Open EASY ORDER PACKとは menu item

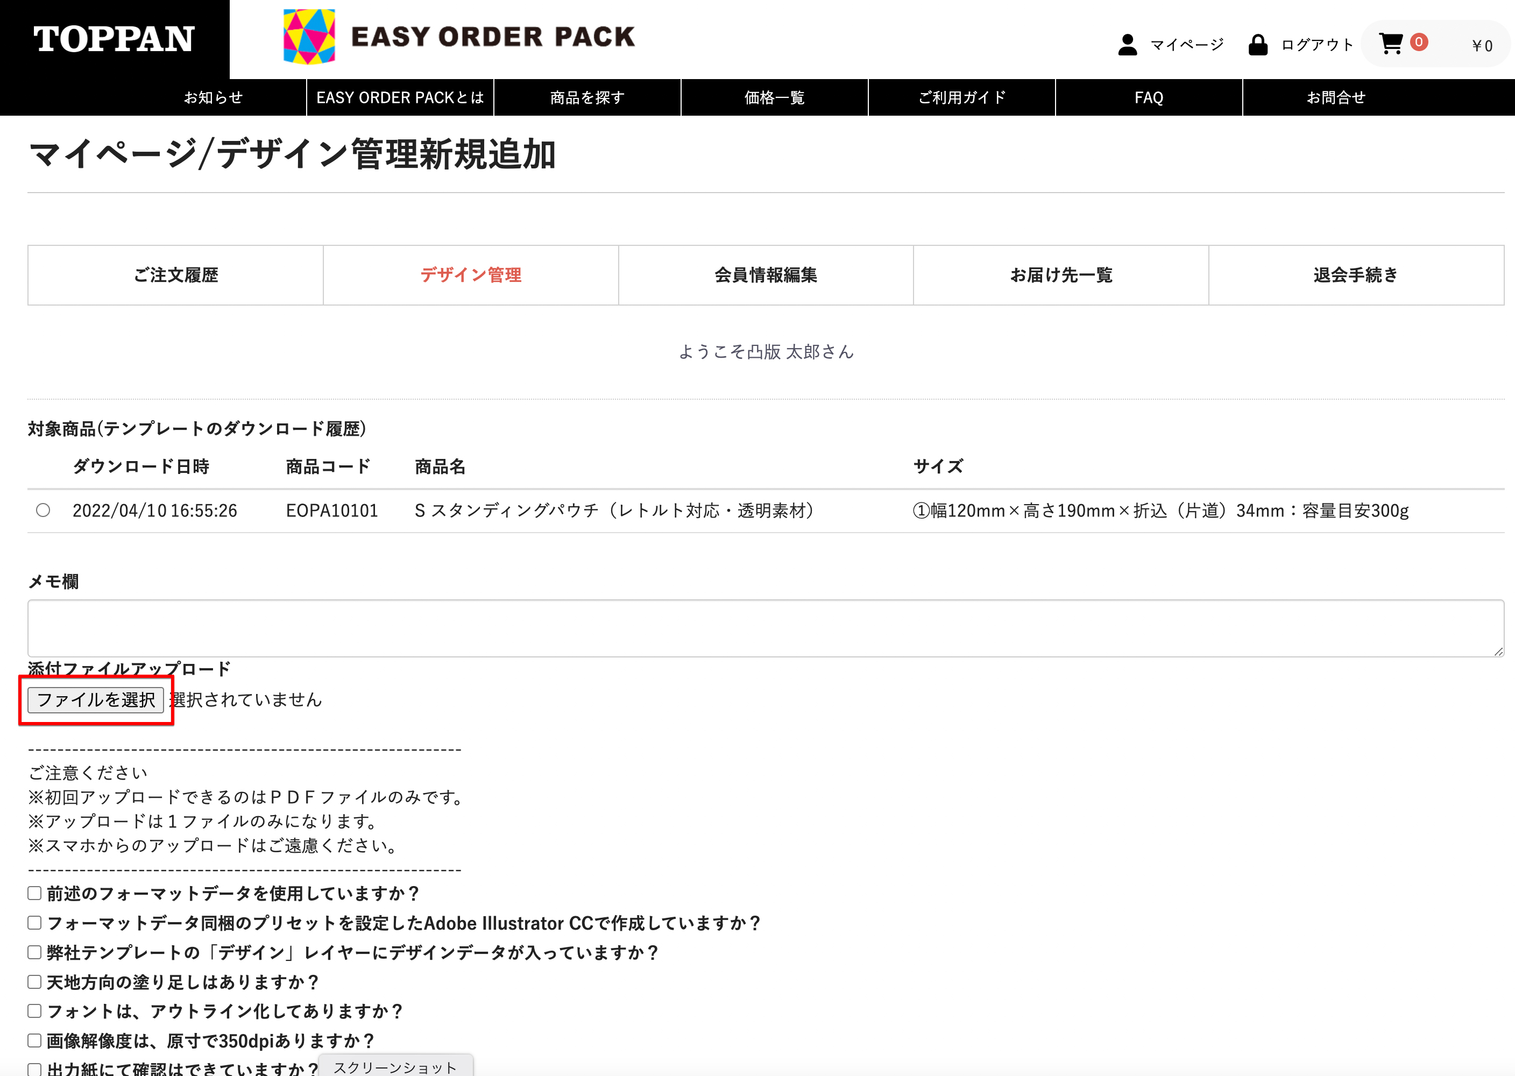click(400, 97)
